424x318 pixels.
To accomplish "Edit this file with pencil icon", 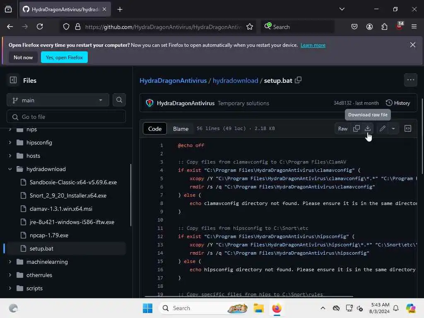I will pyautogui.click(x=382, y=128).
